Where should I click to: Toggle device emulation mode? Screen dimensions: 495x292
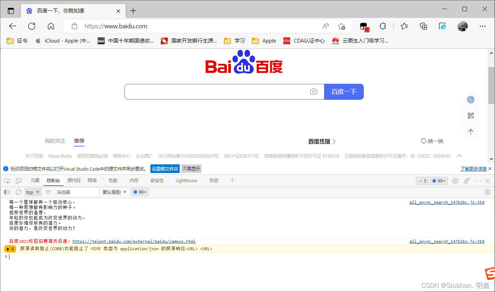(x=18, y=181)
